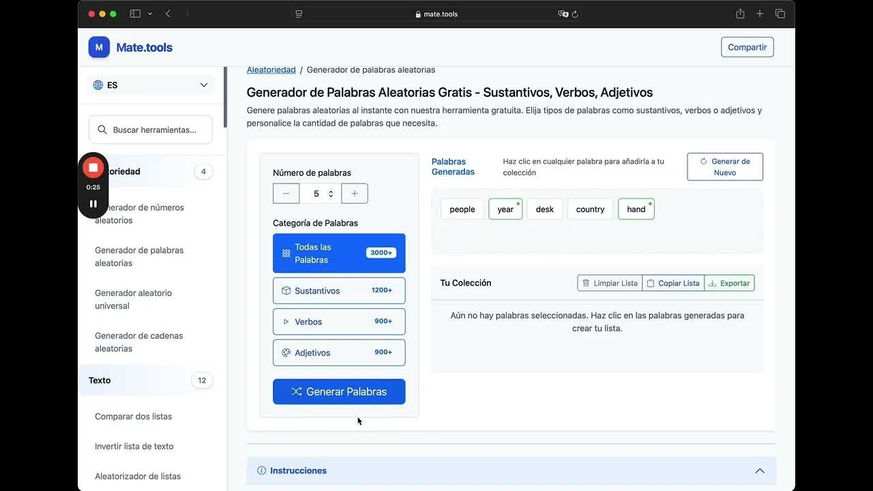The height and width of the screenshot is (491, 873).
Task: Click the Mate.tools brand name
Action: (x=145, y=48)
